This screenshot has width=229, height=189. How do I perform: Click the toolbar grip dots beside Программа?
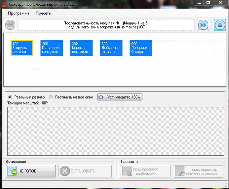(4, 13)
